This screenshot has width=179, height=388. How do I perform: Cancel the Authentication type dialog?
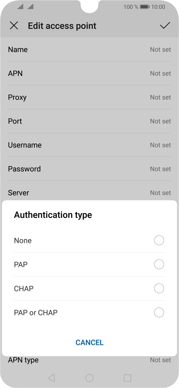coord(89,343)
